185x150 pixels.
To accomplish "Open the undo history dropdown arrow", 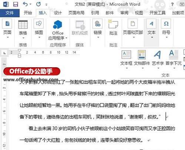I will 30,4.
